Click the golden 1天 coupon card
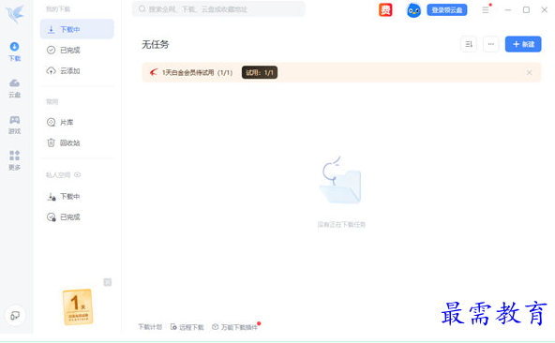Screen dimensions: 555x343 coord(78,306)
